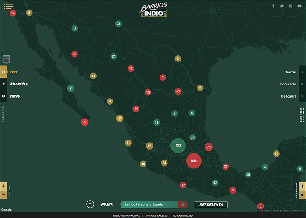Click the Descubre shuffle icon
Image resolution: width=306 pixels, height=218 pixels.
303,96
